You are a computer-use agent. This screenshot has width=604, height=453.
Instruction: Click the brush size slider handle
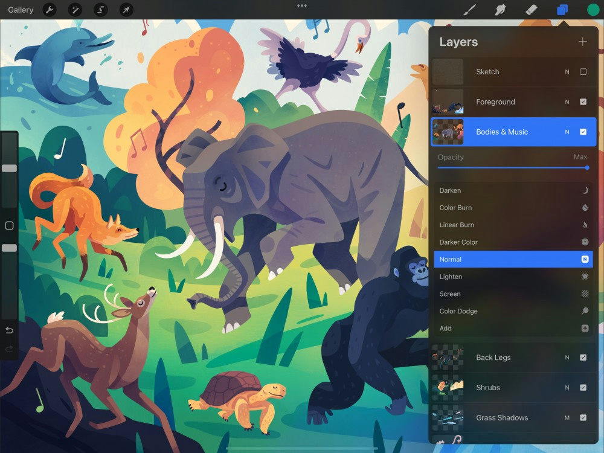pos(9,169)
